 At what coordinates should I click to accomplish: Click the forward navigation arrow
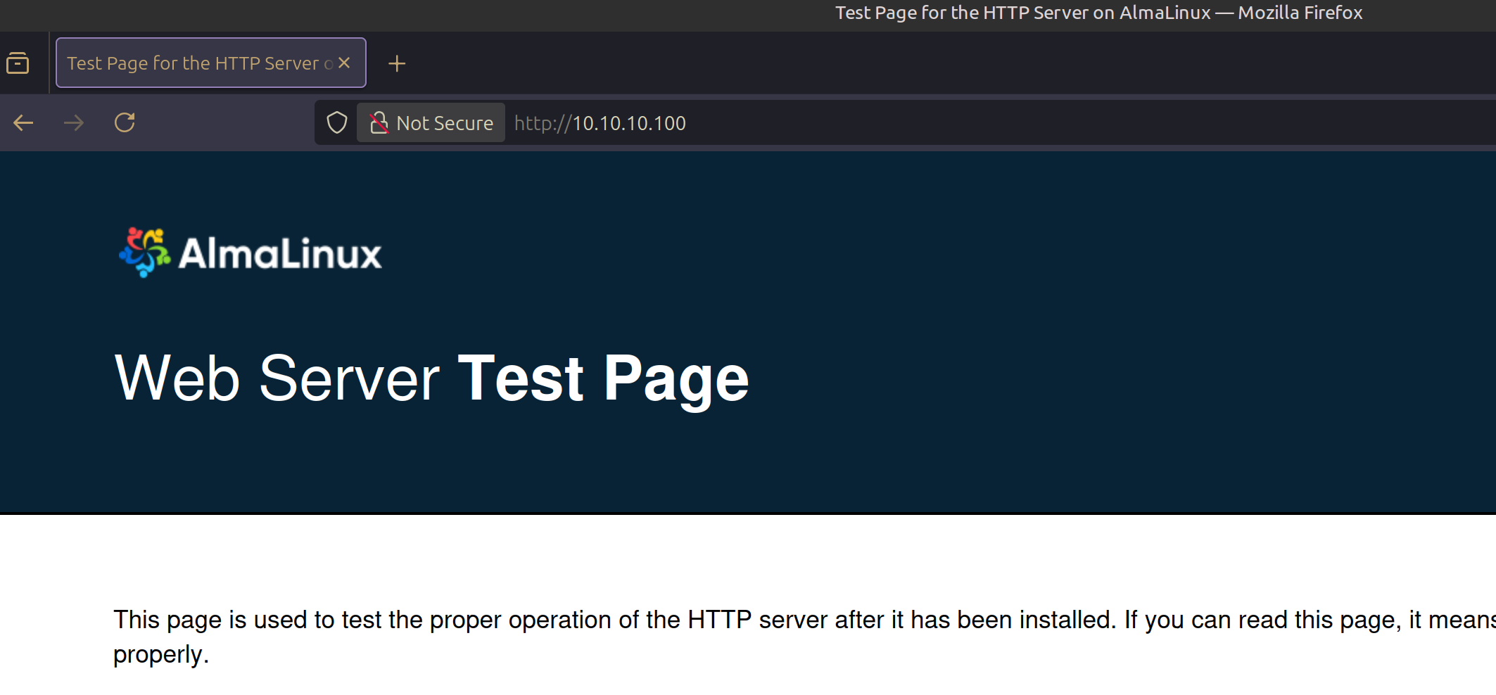pos(74,123)
